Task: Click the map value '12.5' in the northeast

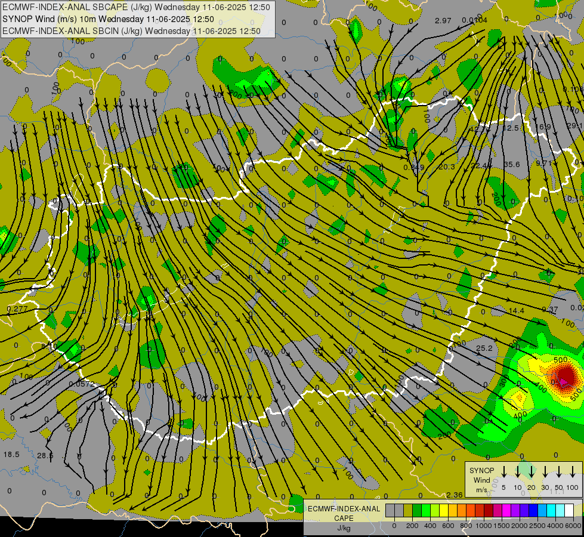Action: coord(511,128)
